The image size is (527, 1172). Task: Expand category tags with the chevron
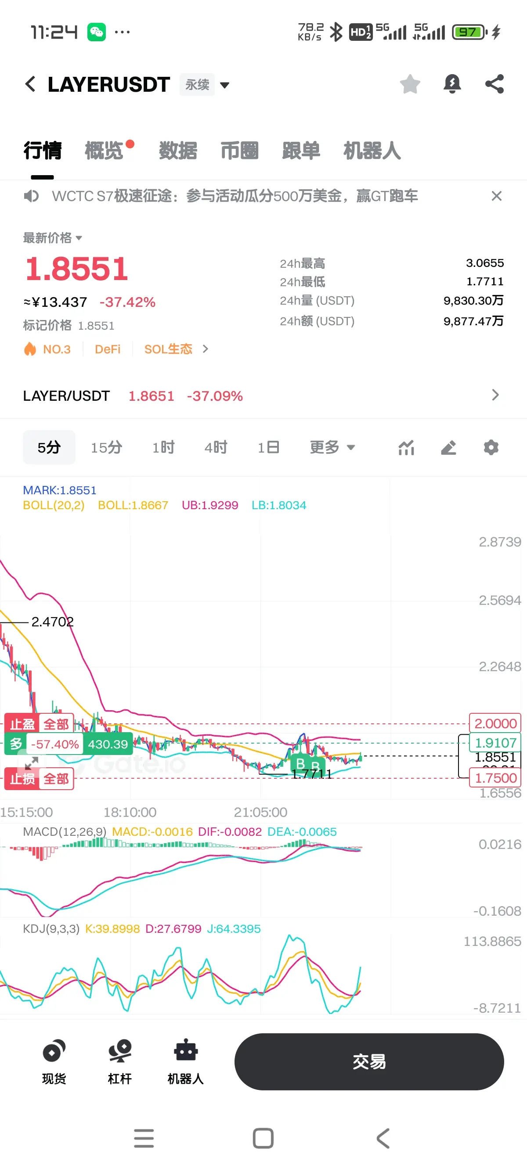tap(205, 349)
